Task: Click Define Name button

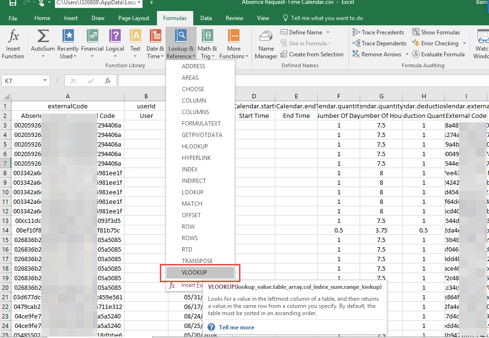Action: [x=301, y=32]
